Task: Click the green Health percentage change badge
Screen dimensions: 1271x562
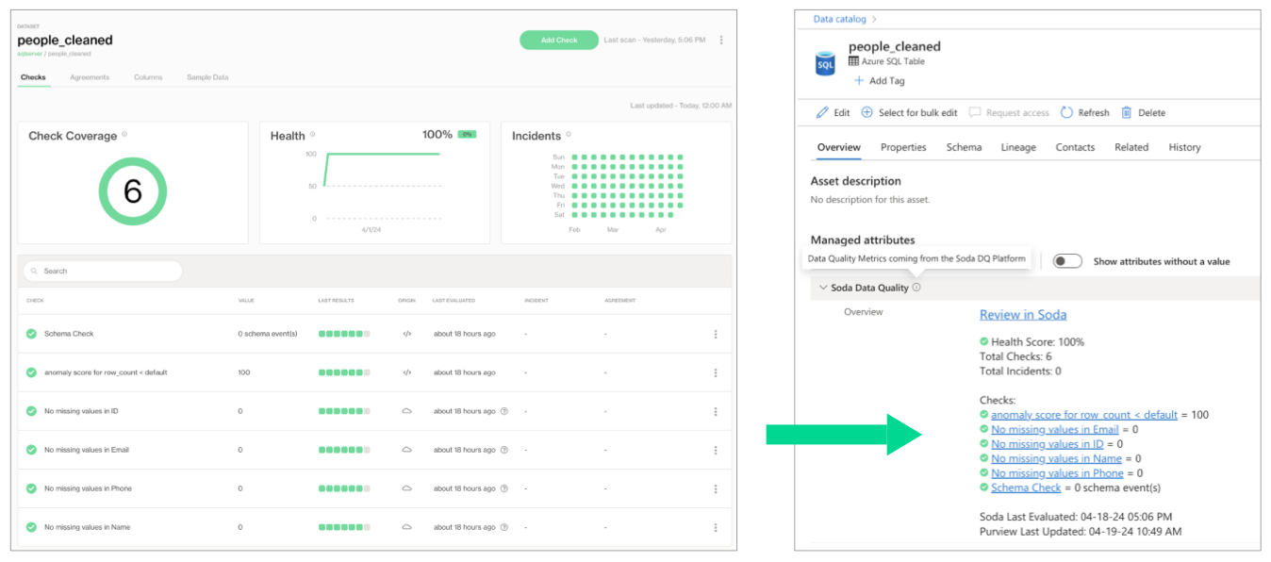Action: tap(467, 135)
